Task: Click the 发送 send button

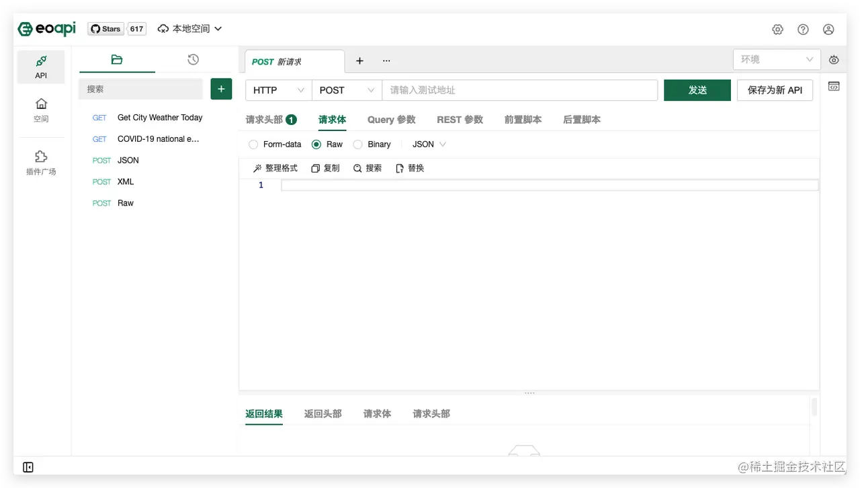Action: coord(697,90)
